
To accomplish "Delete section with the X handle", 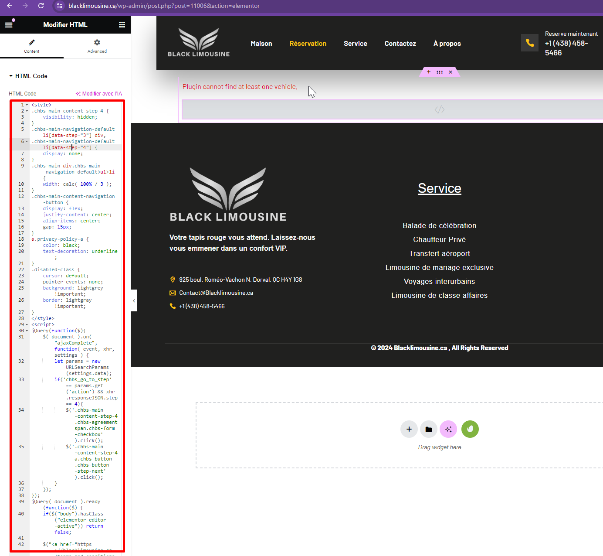I will (451, 72).
